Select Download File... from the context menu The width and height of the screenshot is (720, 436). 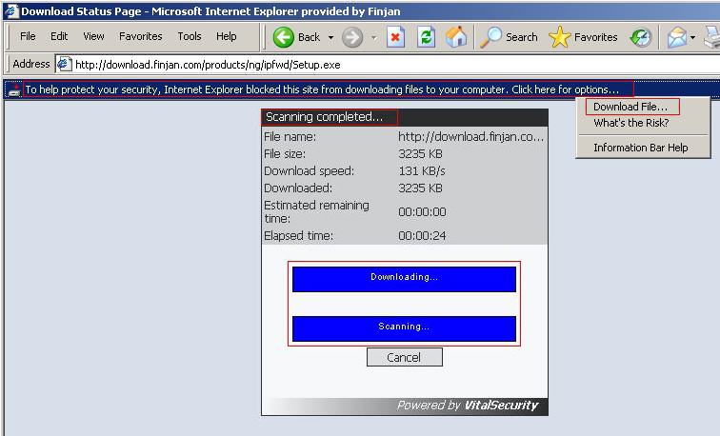tap(630, 107)
